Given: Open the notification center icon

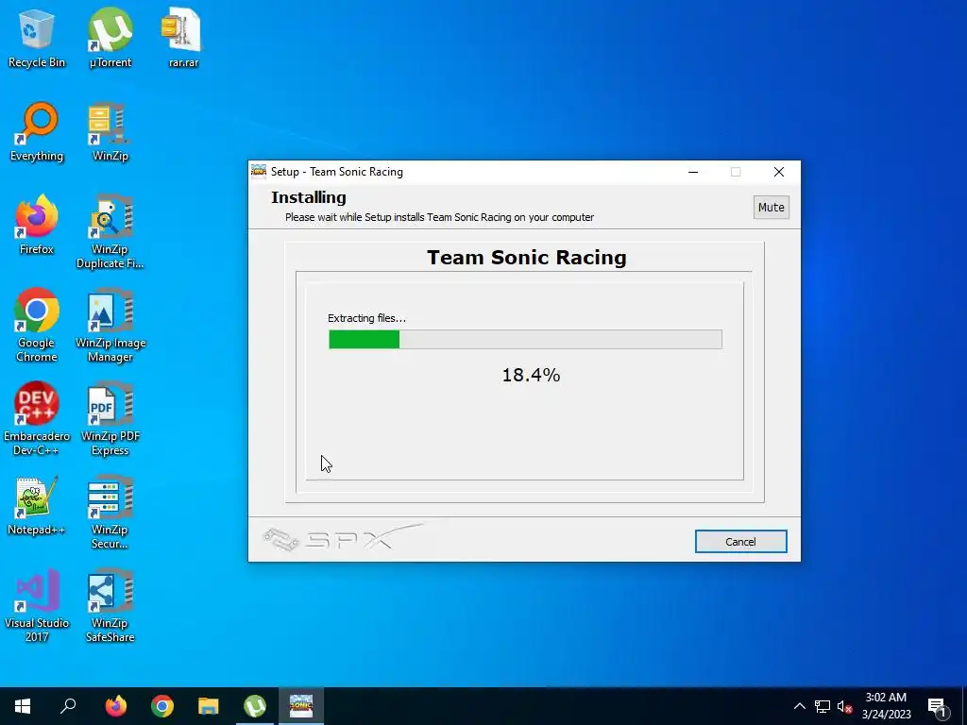Looking at the screenshot, I should click(x=937, y=706).
